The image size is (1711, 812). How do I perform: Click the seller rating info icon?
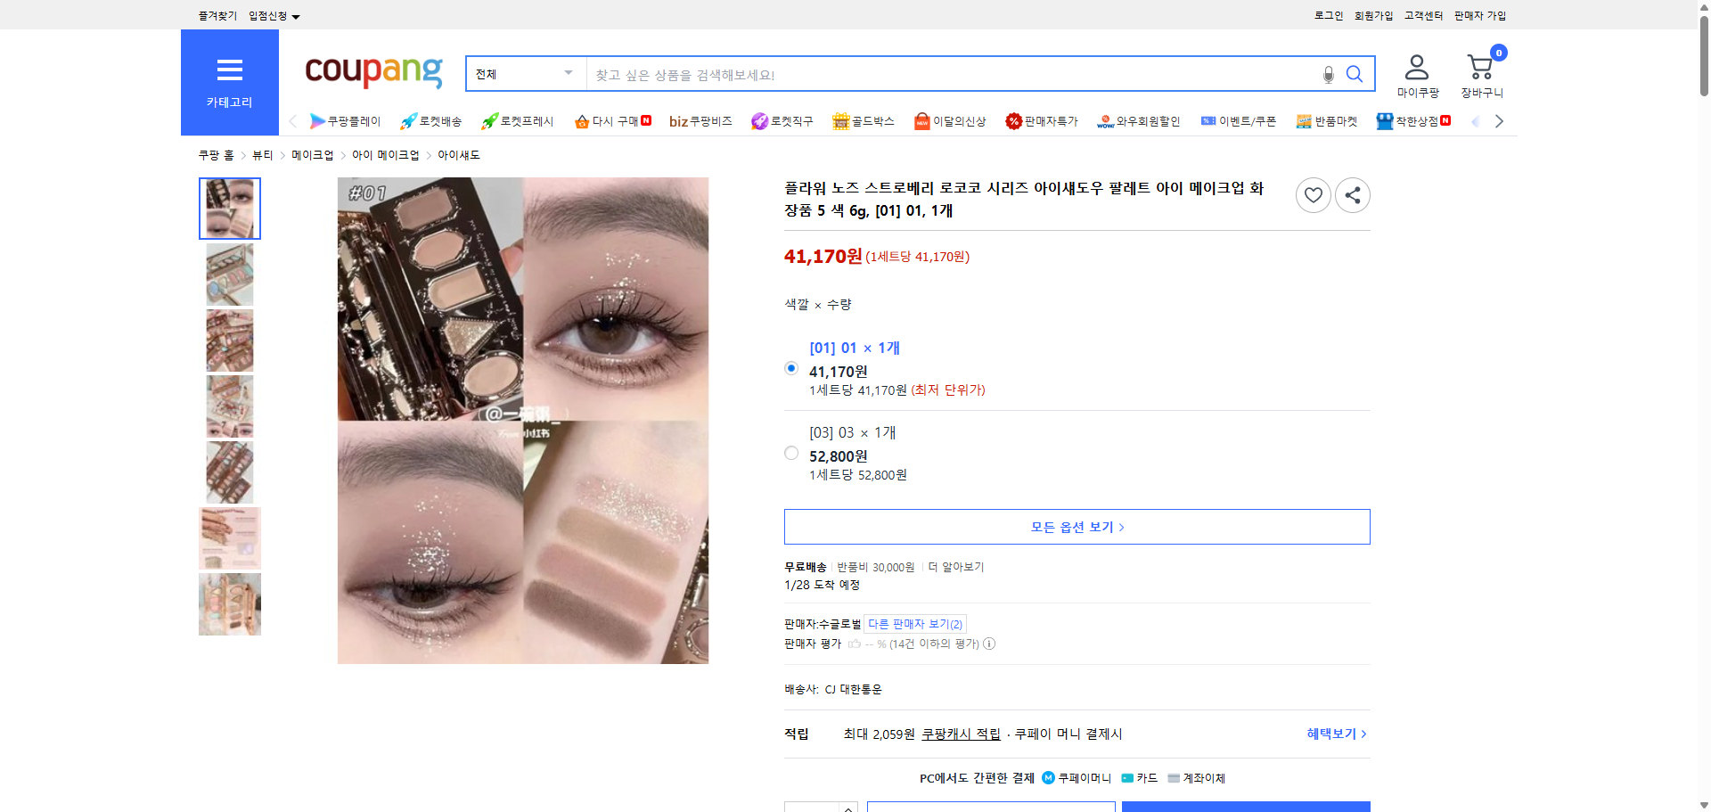pos(989,644)
